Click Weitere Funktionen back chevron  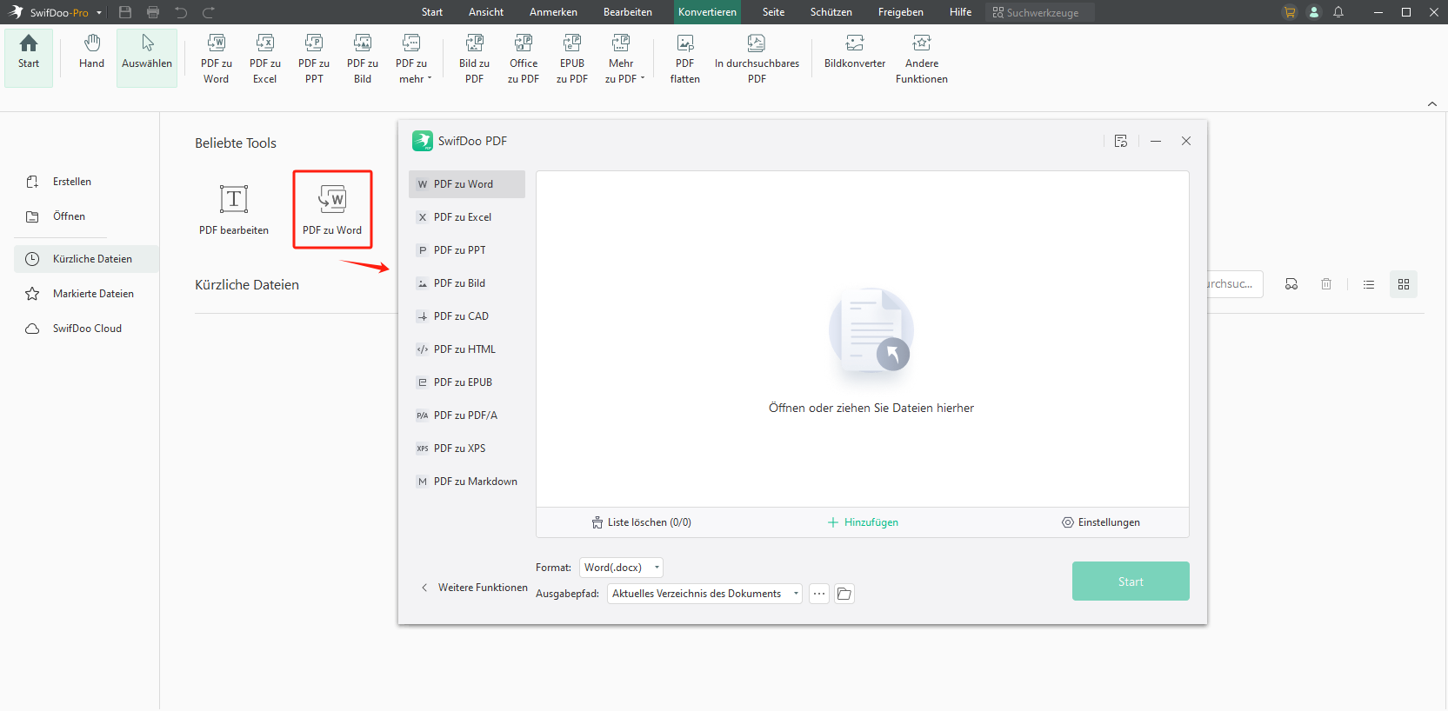[424, 588]
